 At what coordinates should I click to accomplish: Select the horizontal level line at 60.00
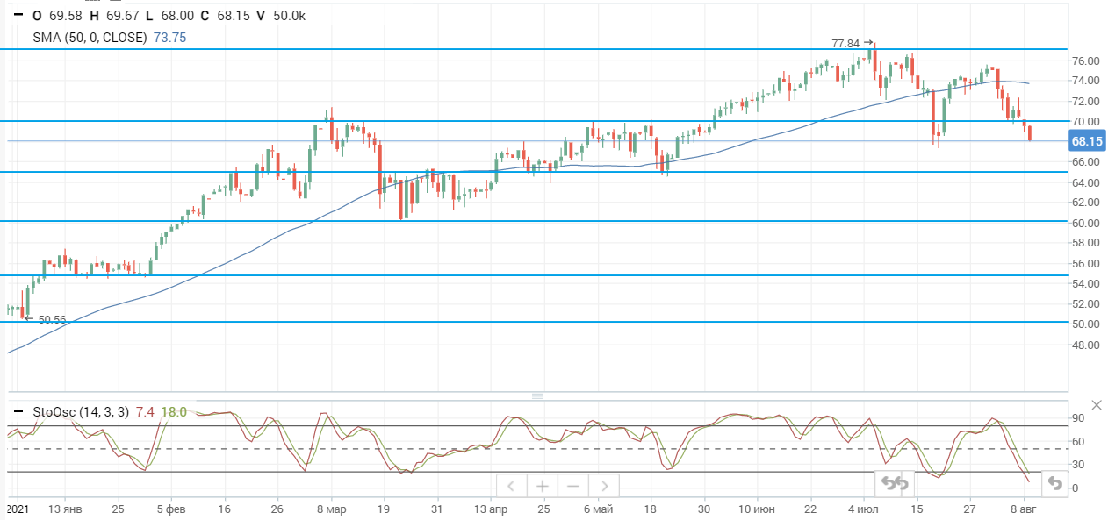coord(533,221)
